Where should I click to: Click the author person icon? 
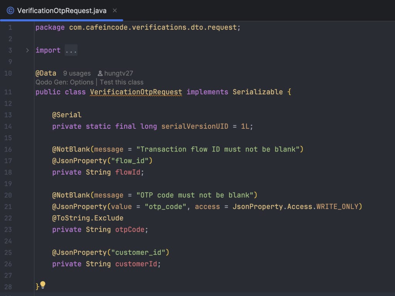click(x=100, y=73)
